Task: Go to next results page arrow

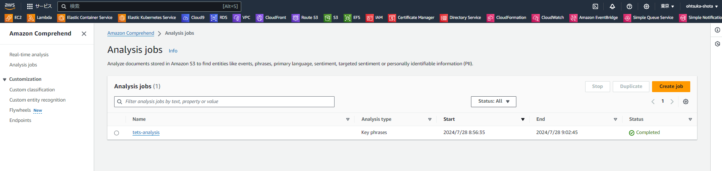Action: click(x=672, y=102)
